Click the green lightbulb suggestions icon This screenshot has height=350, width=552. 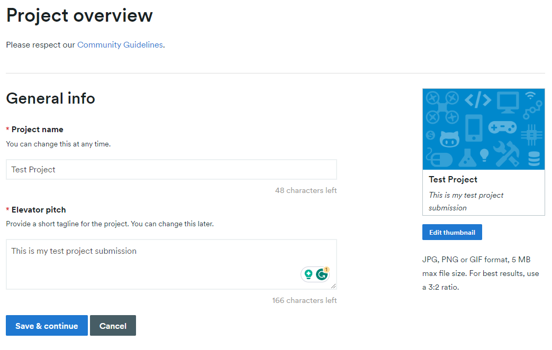307,274
